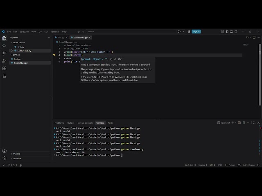Click the python command center search box
The image size is (262, 196).
click(131, 31)
